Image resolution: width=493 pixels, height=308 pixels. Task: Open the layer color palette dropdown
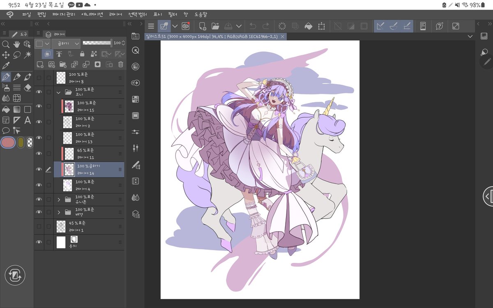42,43
